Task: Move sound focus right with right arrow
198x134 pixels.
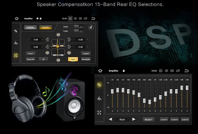Action: click(69, 53)
